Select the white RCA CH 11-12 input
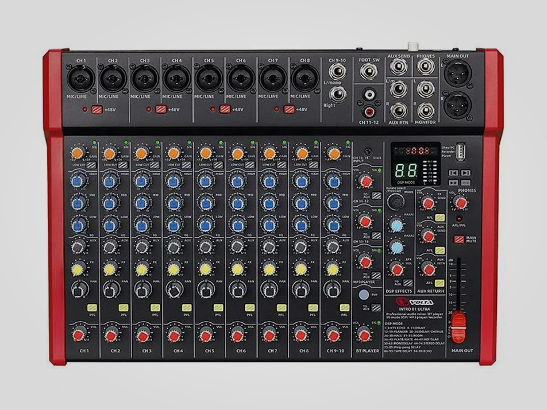 [369, 94]
